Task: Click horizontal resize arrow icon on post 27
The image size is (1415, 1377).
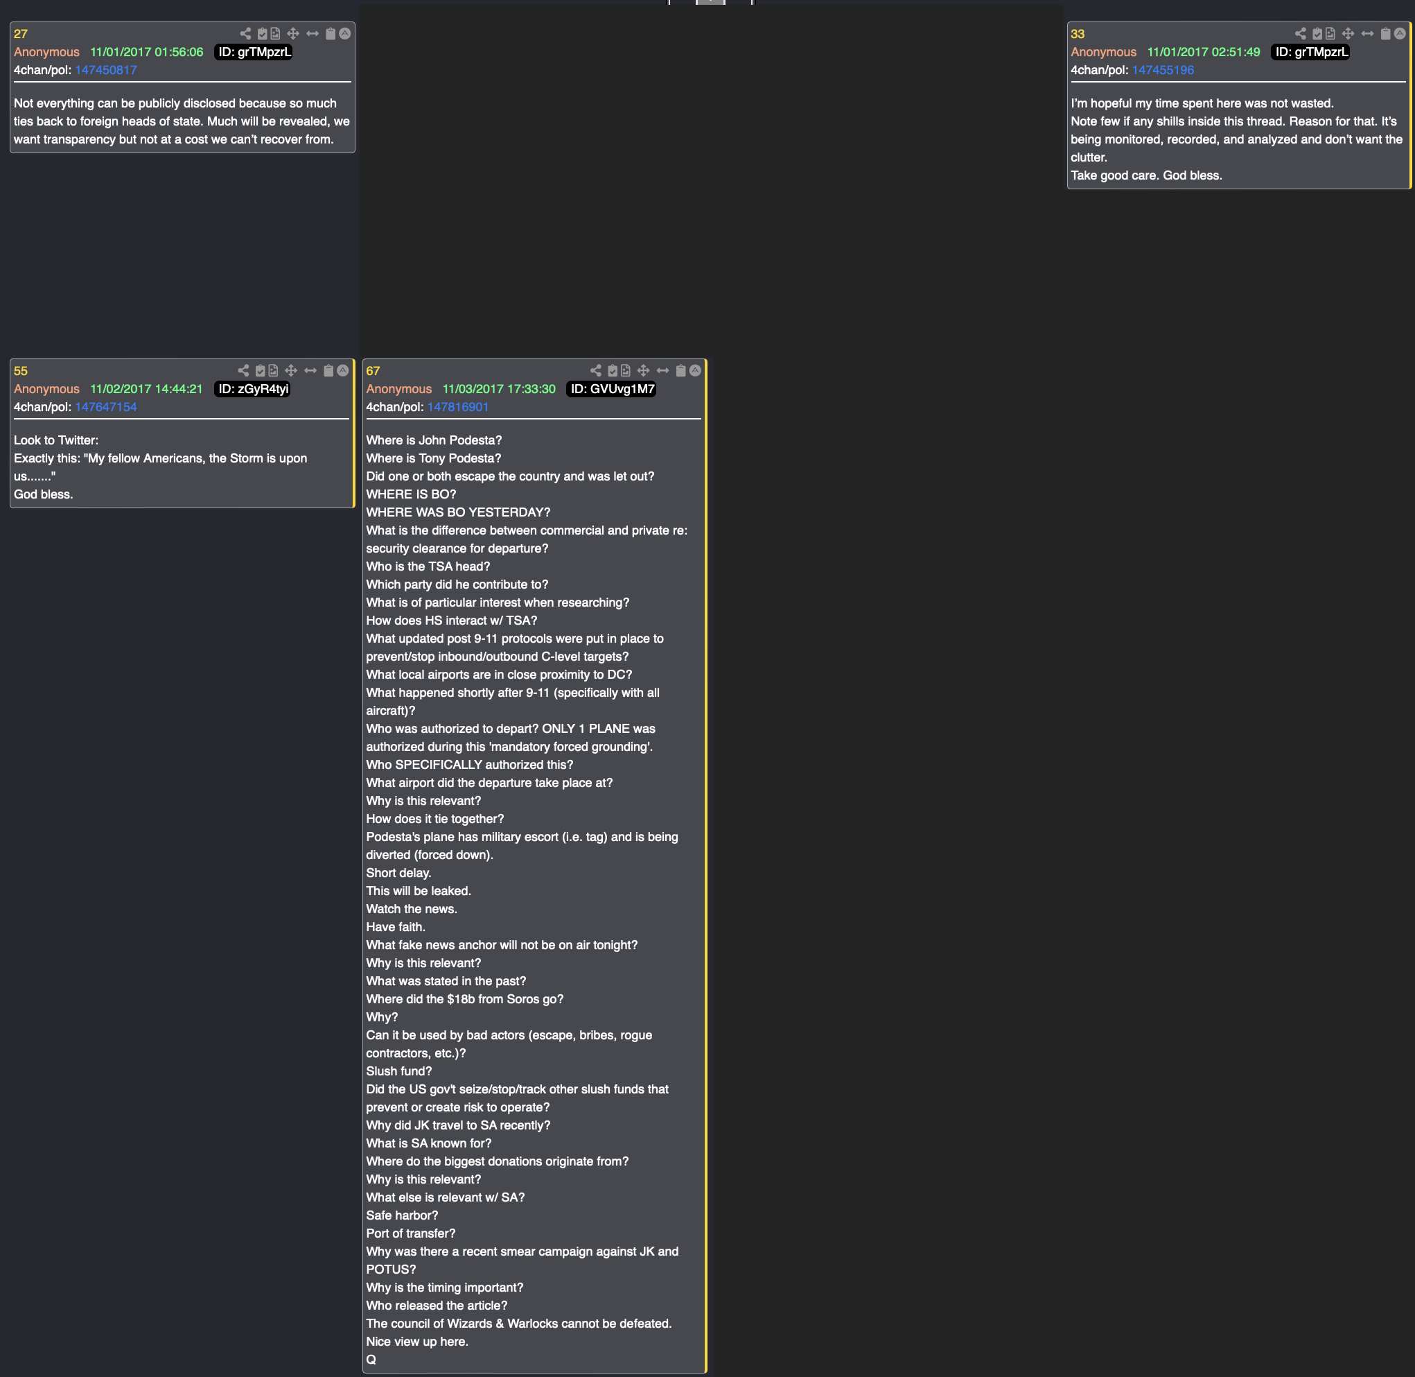Action: pyautogui.click(x=313, y=33)
